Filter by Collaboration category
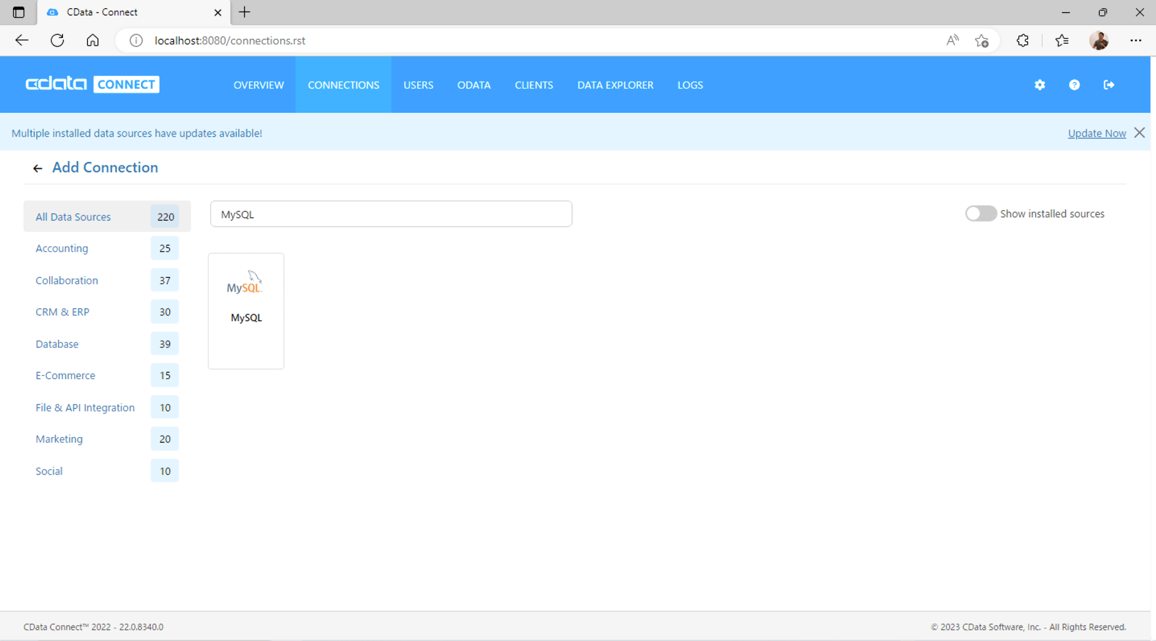The height and width of the screenshot is (641, 1156). pyautogui.click(x=107, y=280)
